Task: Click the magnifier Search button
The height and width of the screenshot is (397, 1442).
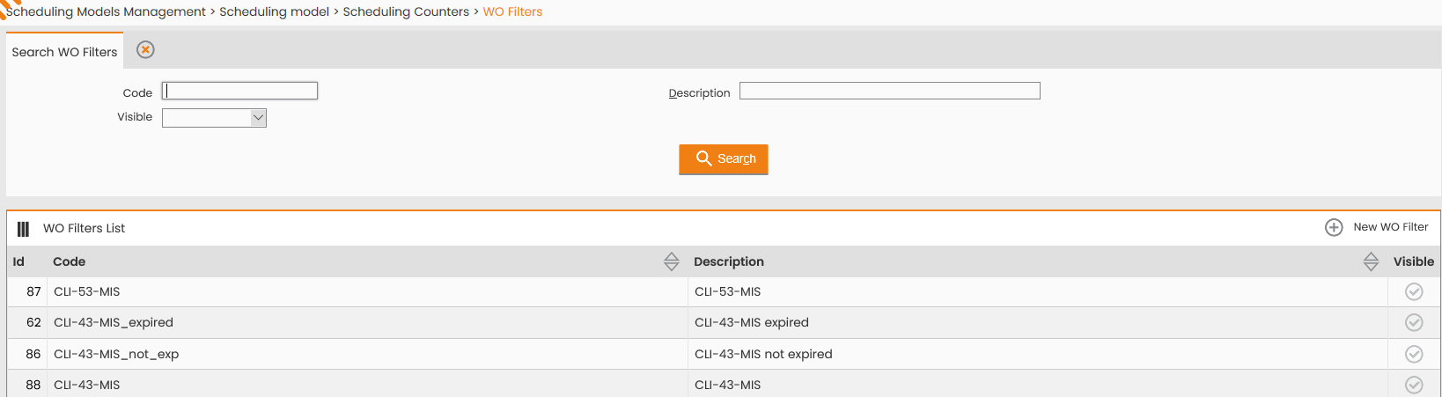Action: click(724, 159)
